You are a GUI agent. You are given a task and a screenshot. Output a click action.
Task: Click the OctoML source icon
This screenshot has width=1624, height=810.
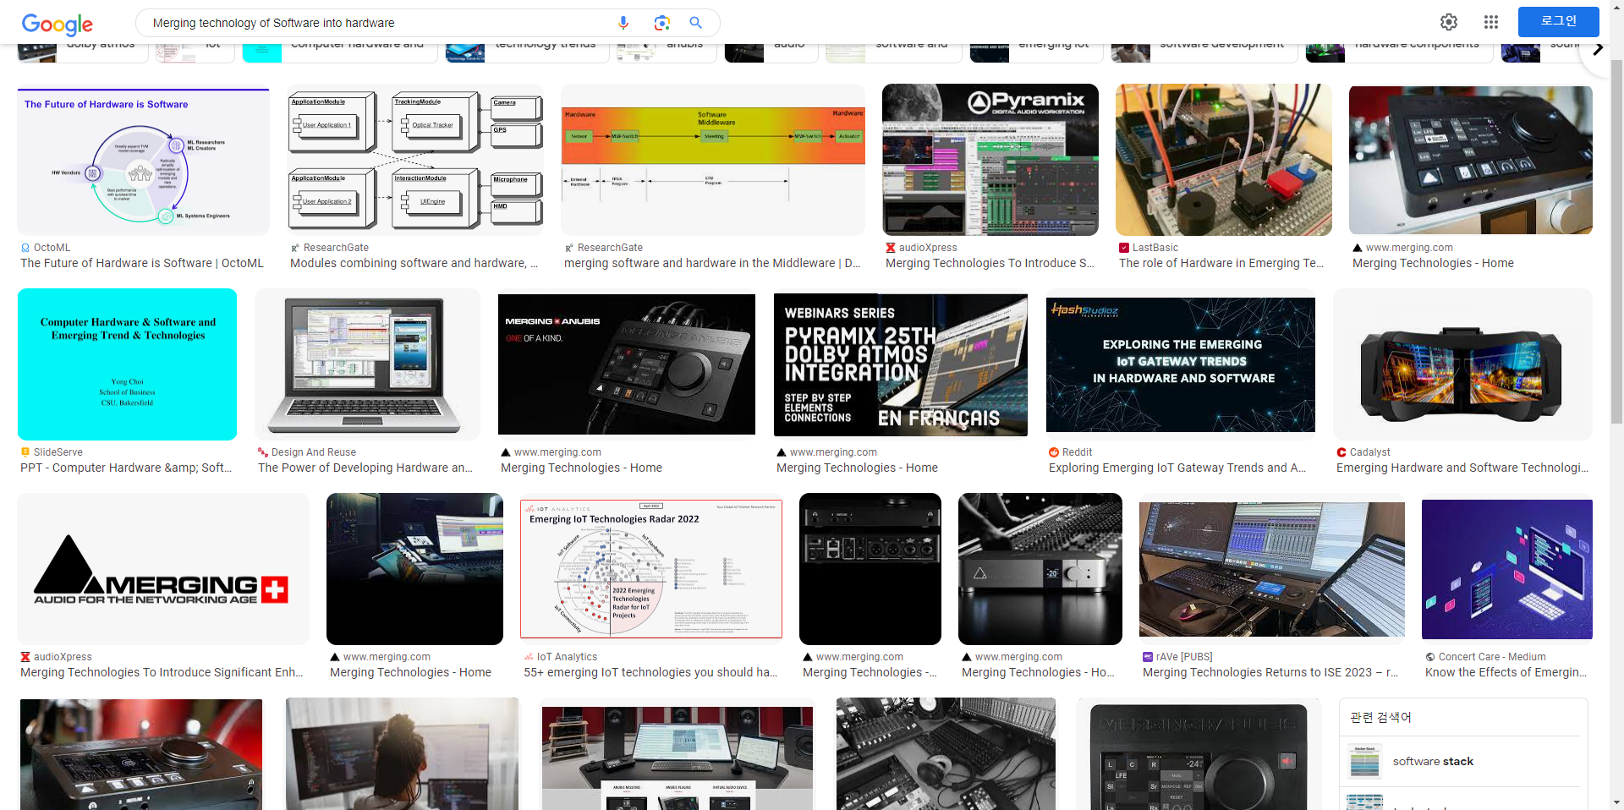25,248
